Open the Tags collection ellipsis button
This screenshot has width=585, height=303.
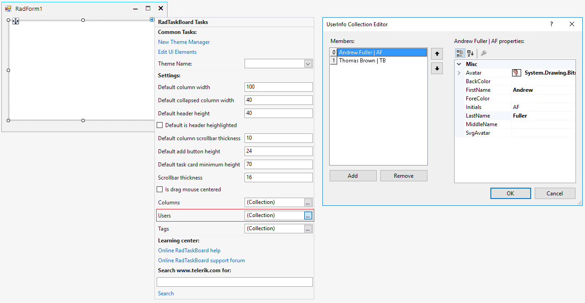tap(309, 228)
